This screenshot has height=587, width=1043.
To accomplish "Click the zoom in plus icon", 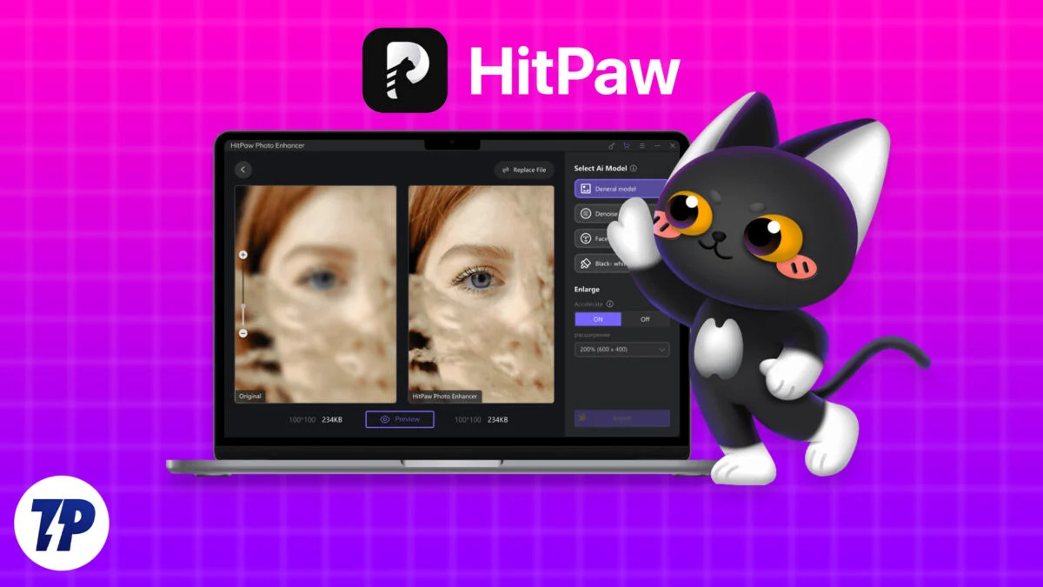I will click(x=243, y=255).
